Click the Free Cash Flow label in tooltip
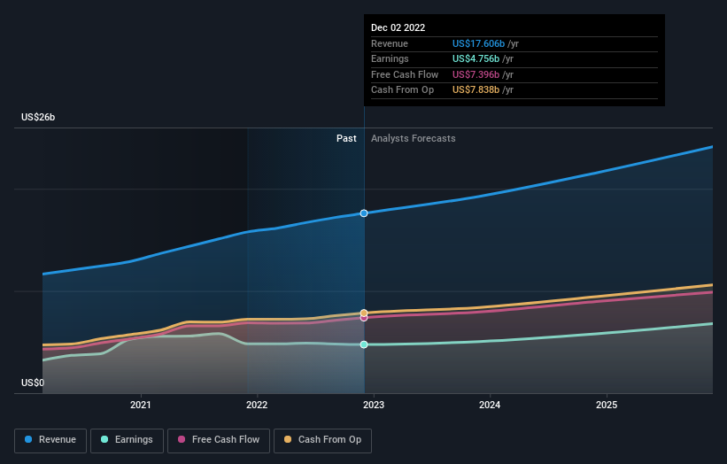727x464 pixels. click(x=405, y=74)
